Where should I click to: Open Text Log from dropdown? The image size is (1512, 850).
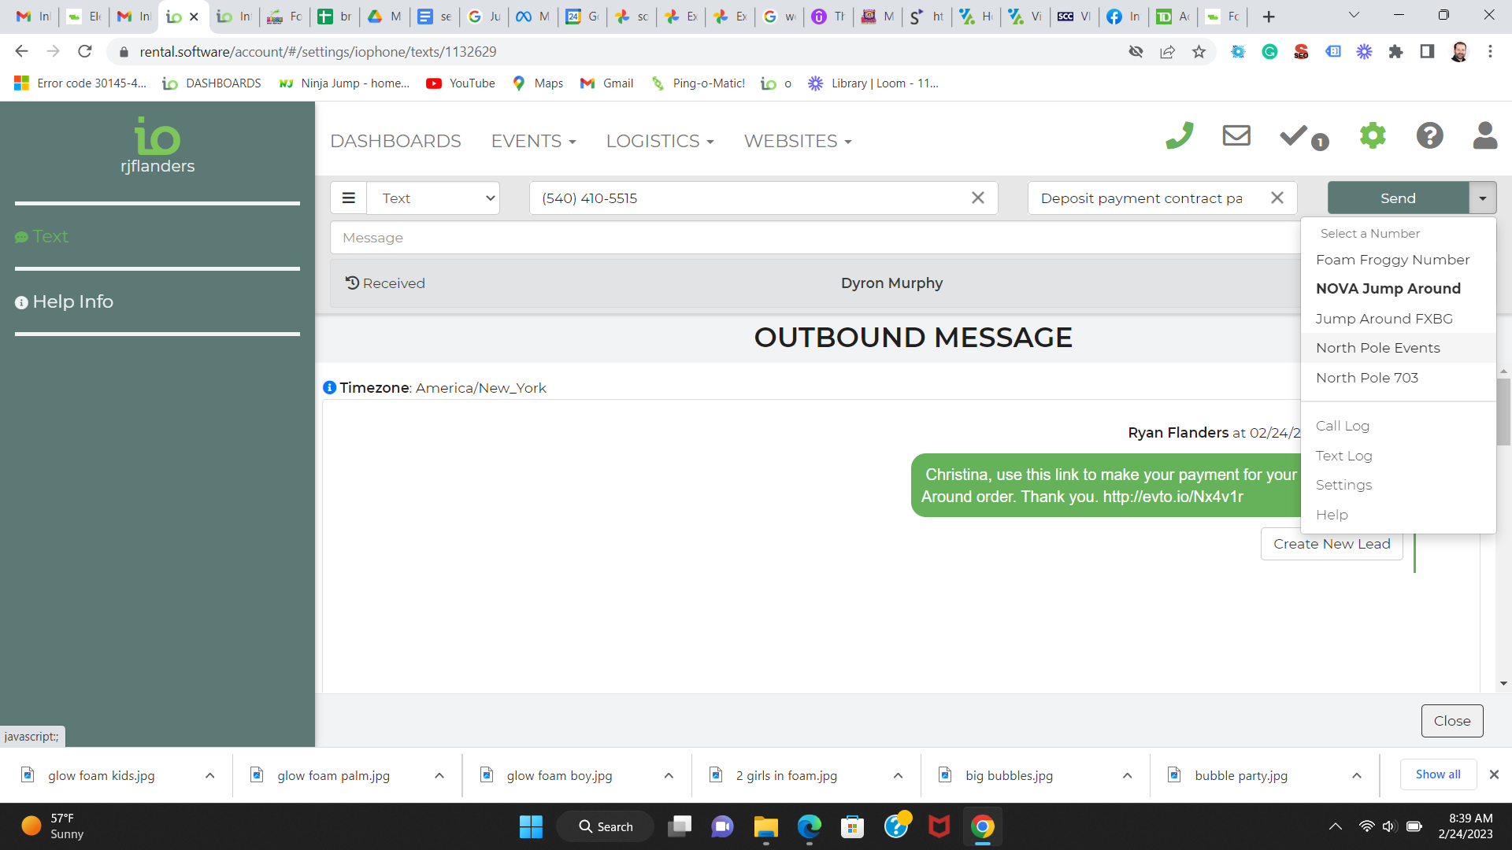(1343, 456)
